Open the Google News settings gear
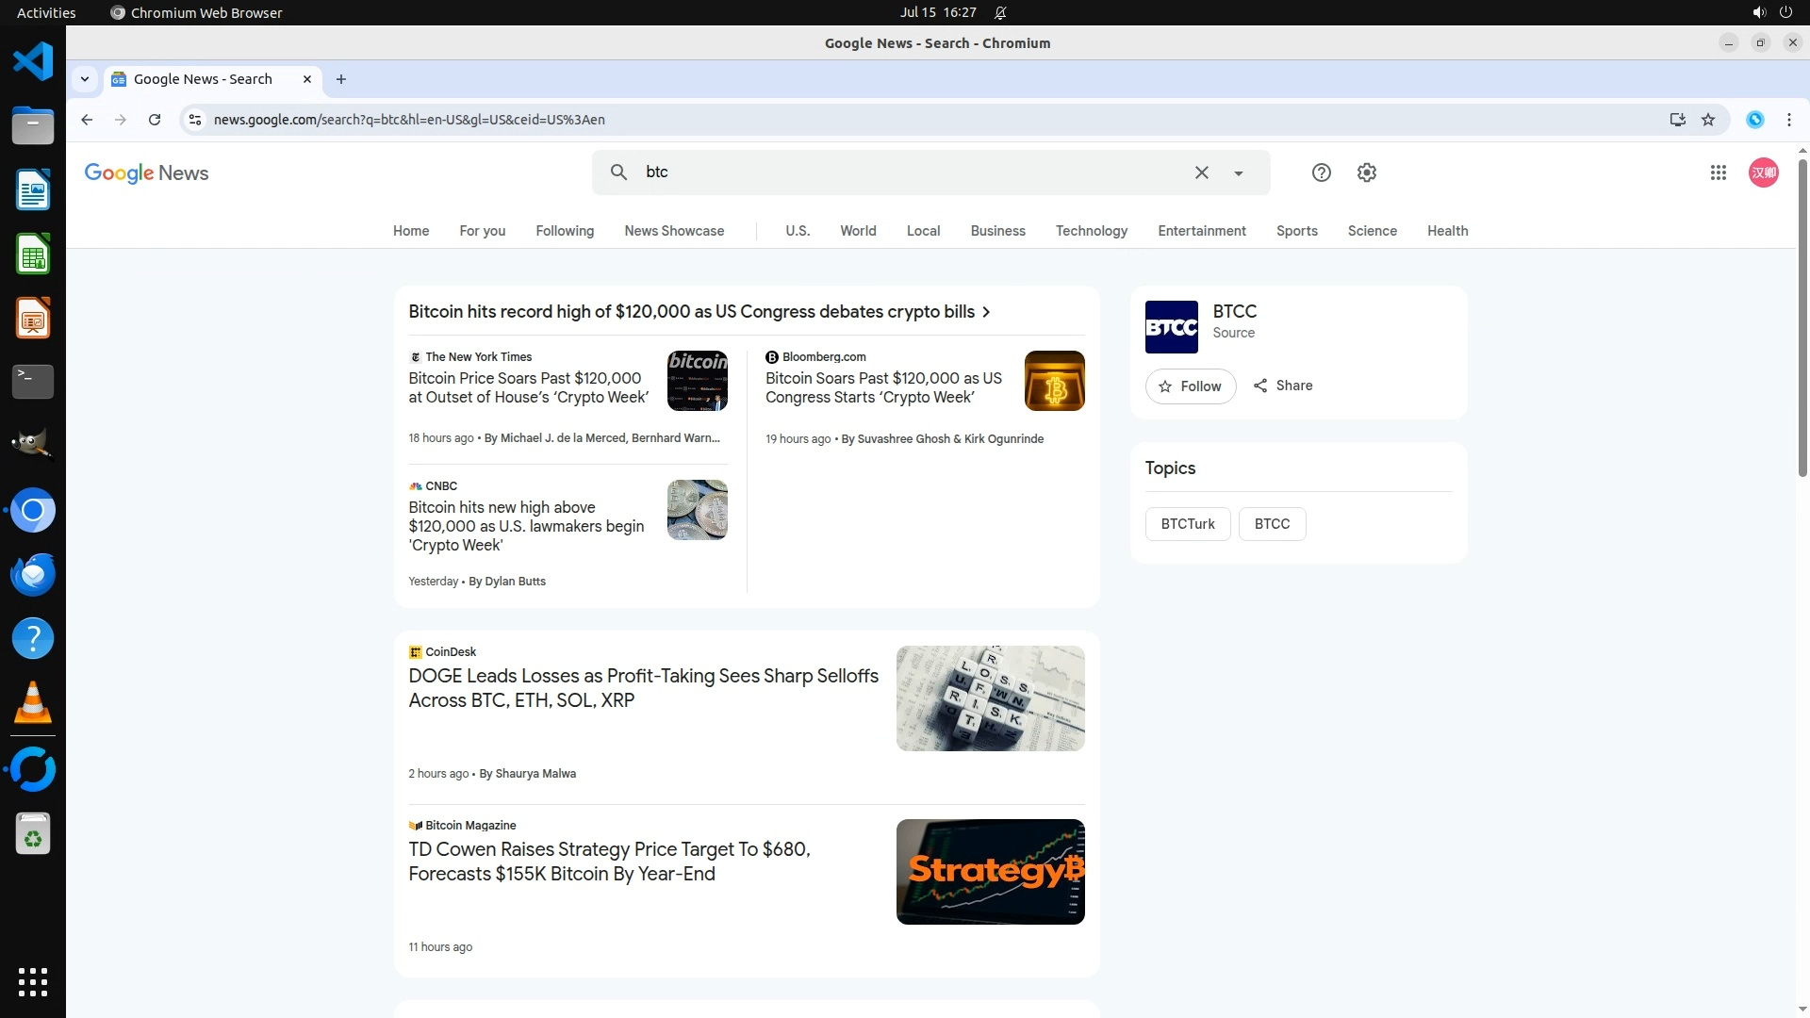Screen dimensions: 1810x1018 coord(1366,172)
